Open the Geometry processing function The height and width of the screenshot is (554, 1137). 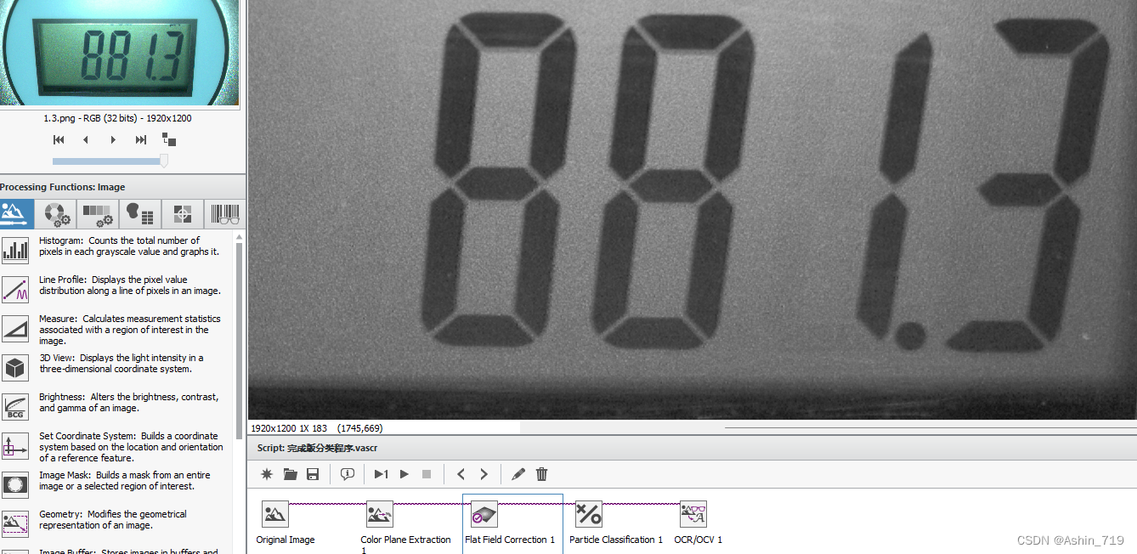[x=15, y=524]
